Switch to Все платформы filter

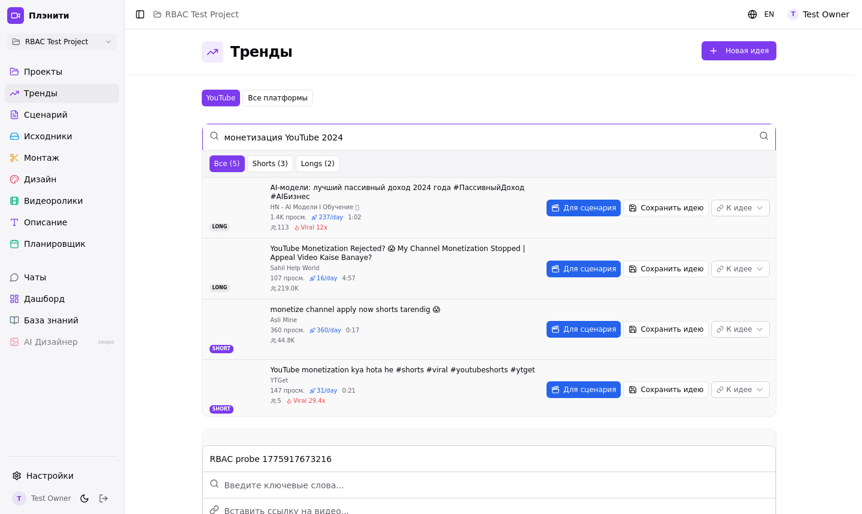(x=277, y=98)
